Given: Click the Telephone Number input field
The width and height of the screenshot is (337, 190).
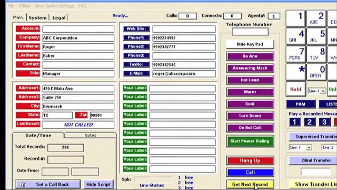Looking at the screenshot, I should [x=250, y=32].
